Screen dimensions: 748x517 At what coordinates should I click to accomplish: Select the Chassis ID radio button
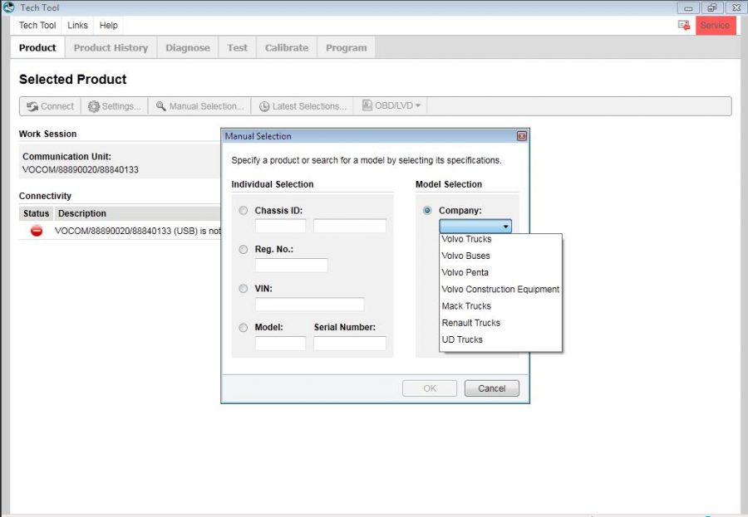coord(243,210)
